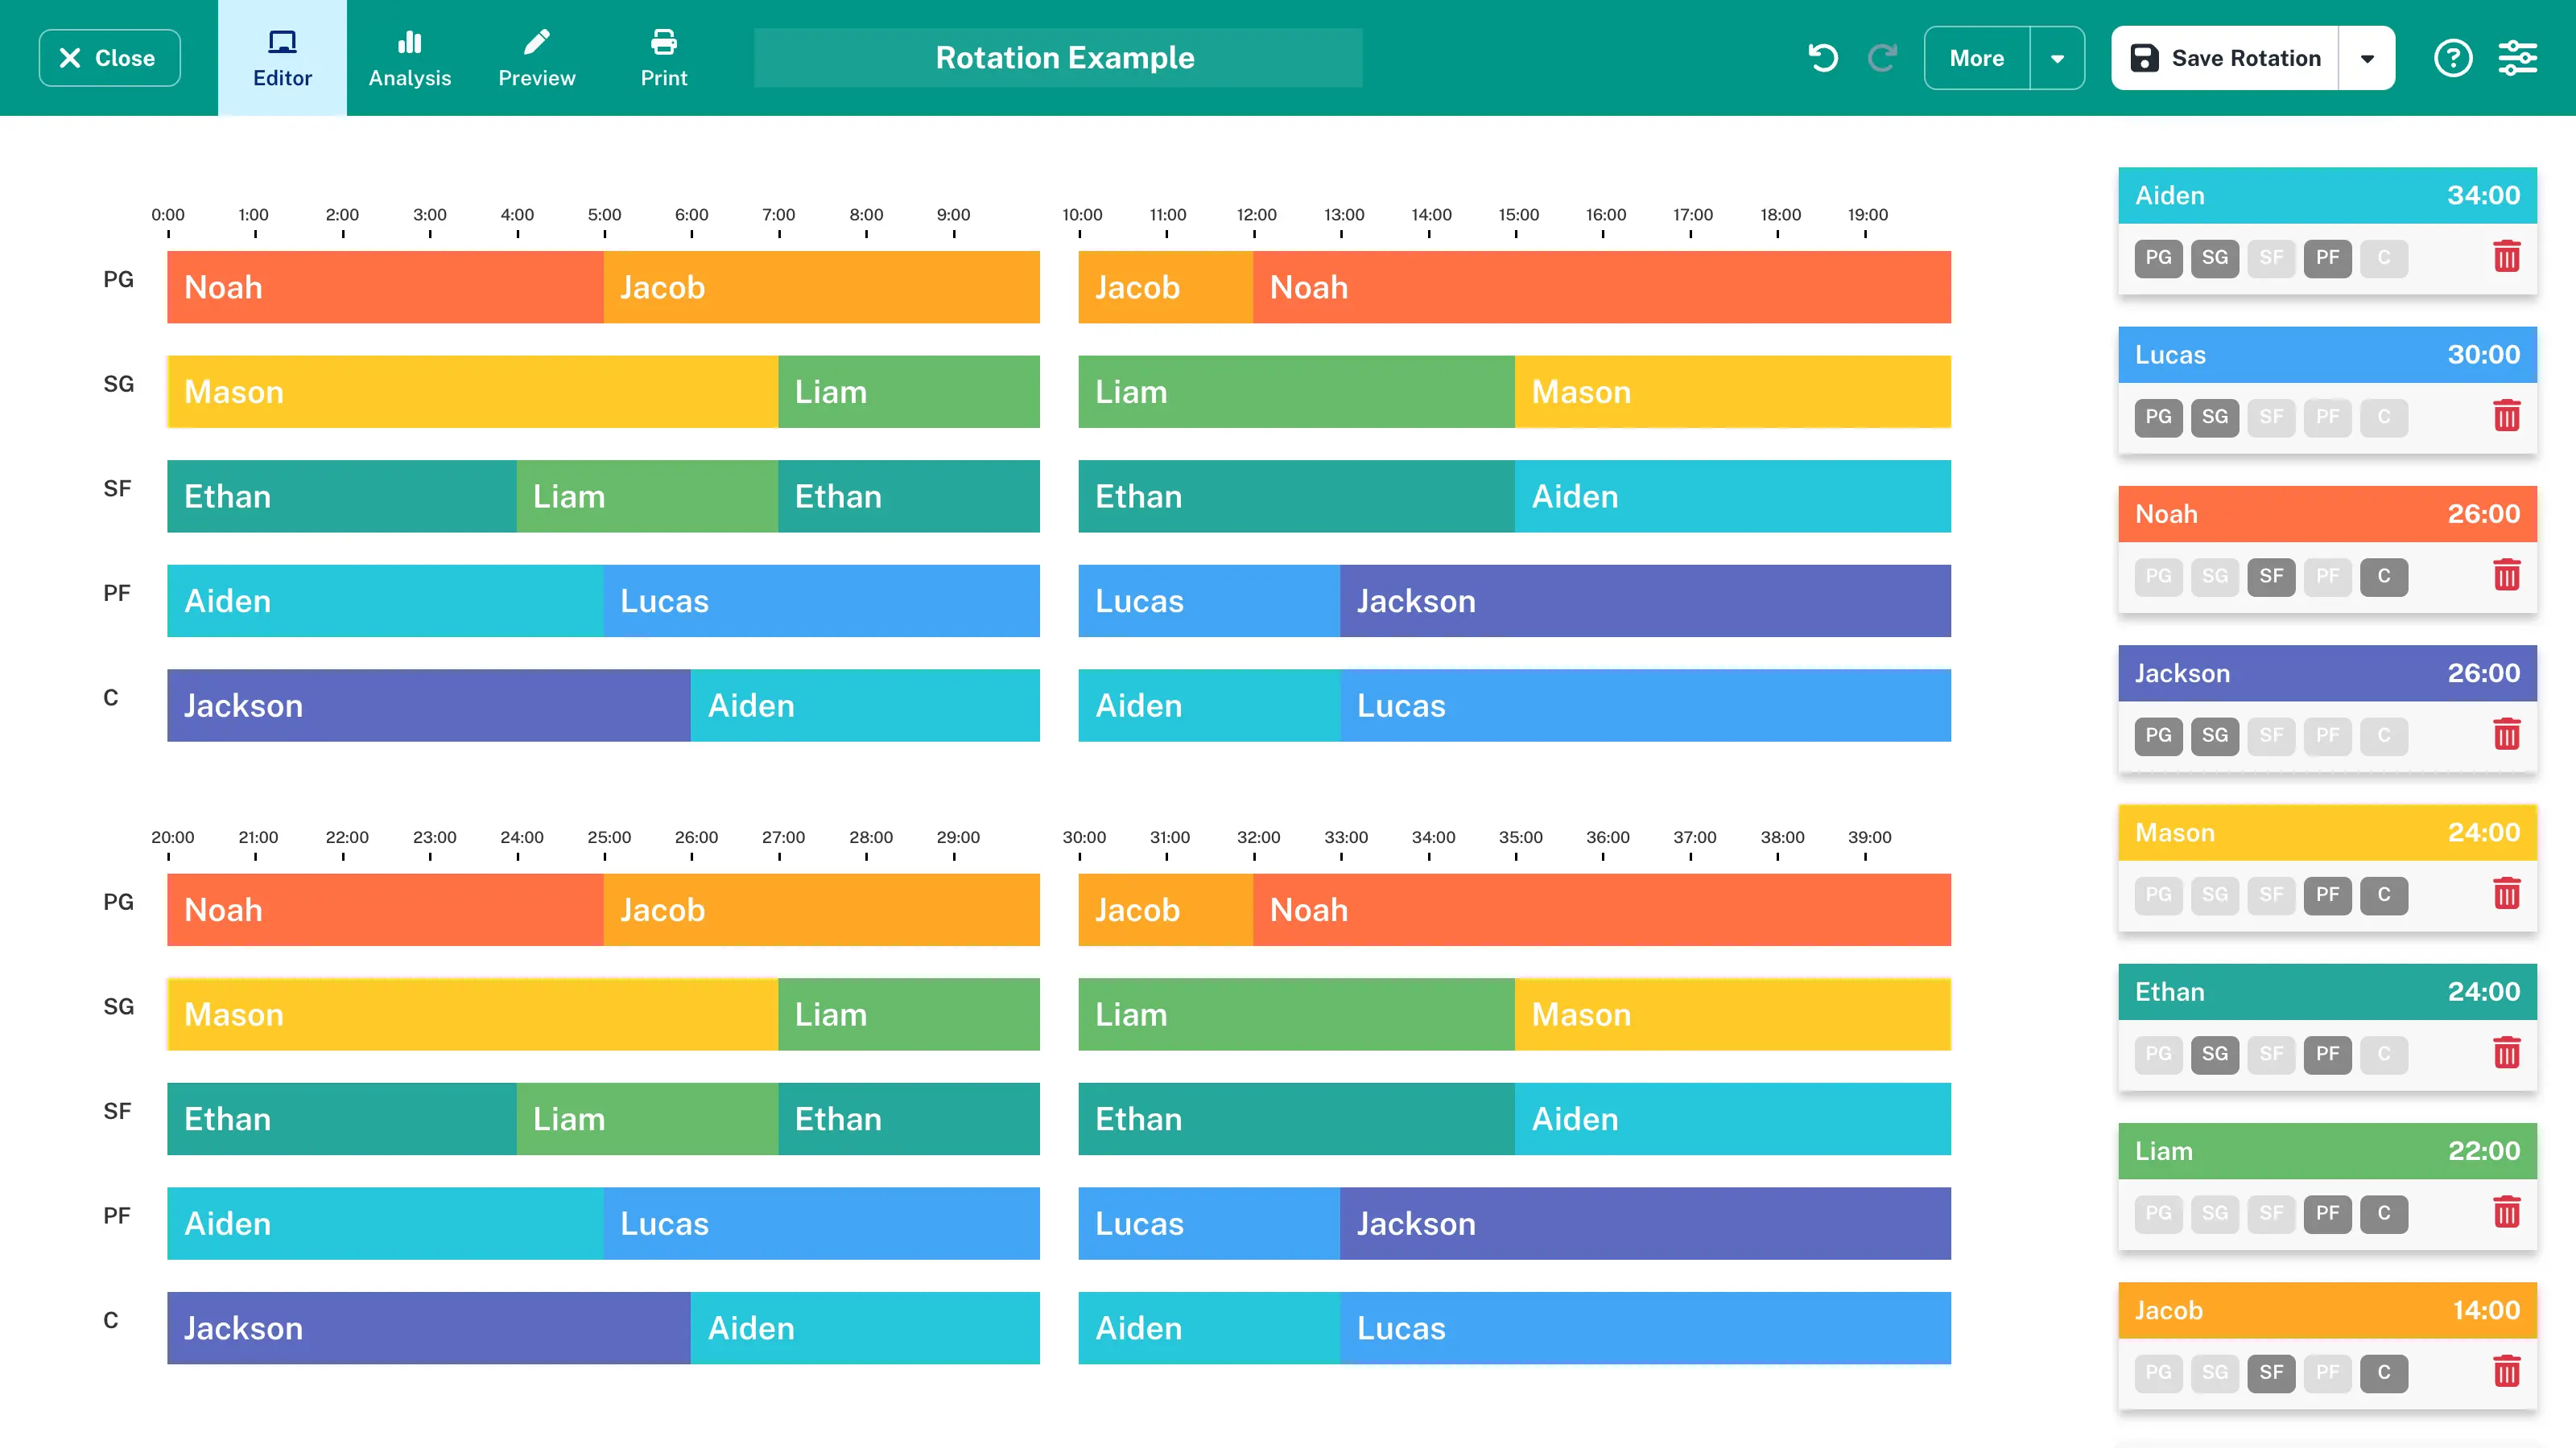The image size is (2576, 1448).
Task: Toggle SF position on Aiden's card
Action: point(2271,257)
